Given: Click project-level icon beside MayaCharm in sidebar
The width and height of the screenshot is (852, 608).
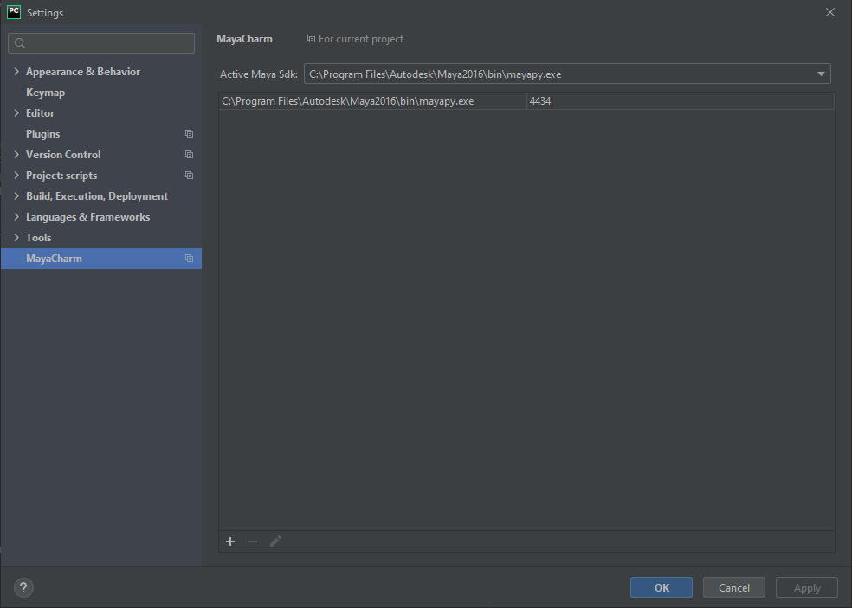Looking at the screenshot, I should tap(189, 259).
